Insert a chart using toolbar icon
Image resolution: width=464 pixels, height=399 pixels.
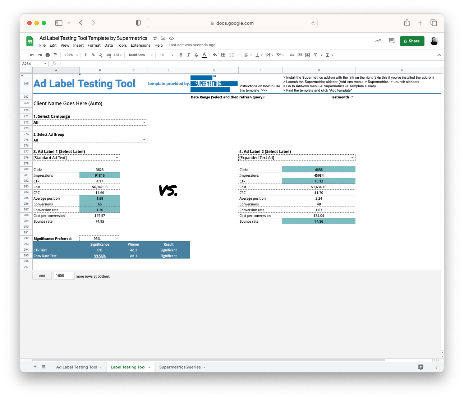pos(307,55)
